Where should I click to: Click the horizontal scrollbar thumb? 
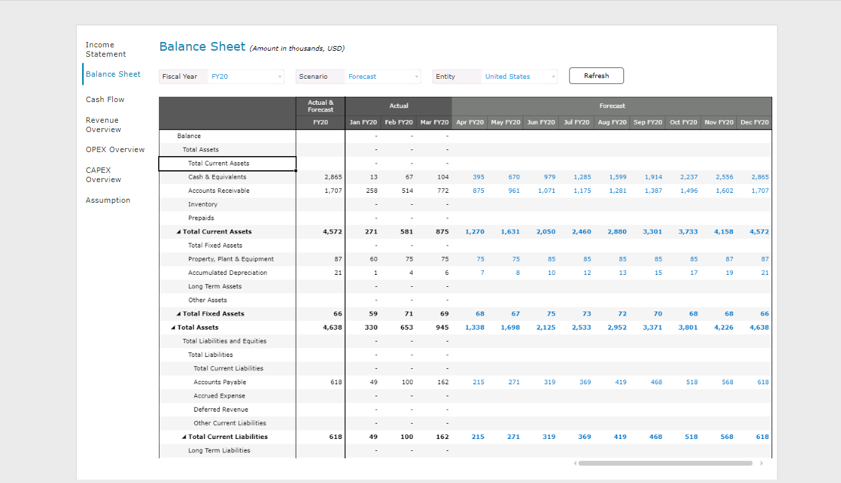(x=665, y=463)
